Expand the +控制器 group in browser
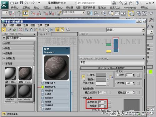Viewport: 156px width, 117px height. click(18, 53)
